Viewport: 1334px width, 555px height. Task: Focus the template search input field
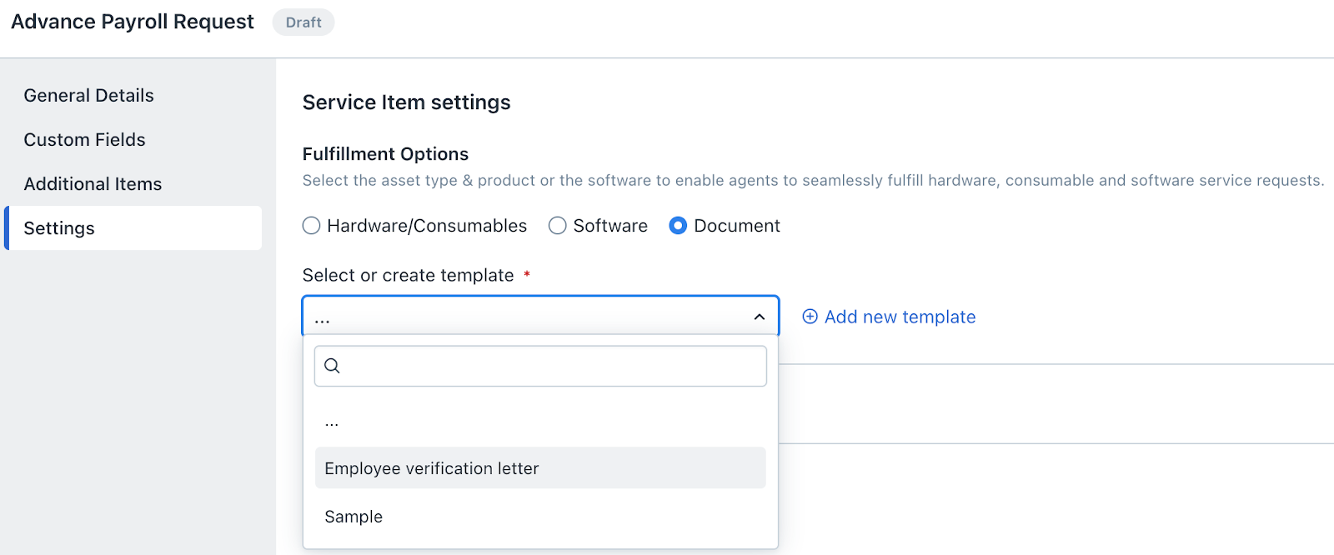pos(550,366)
